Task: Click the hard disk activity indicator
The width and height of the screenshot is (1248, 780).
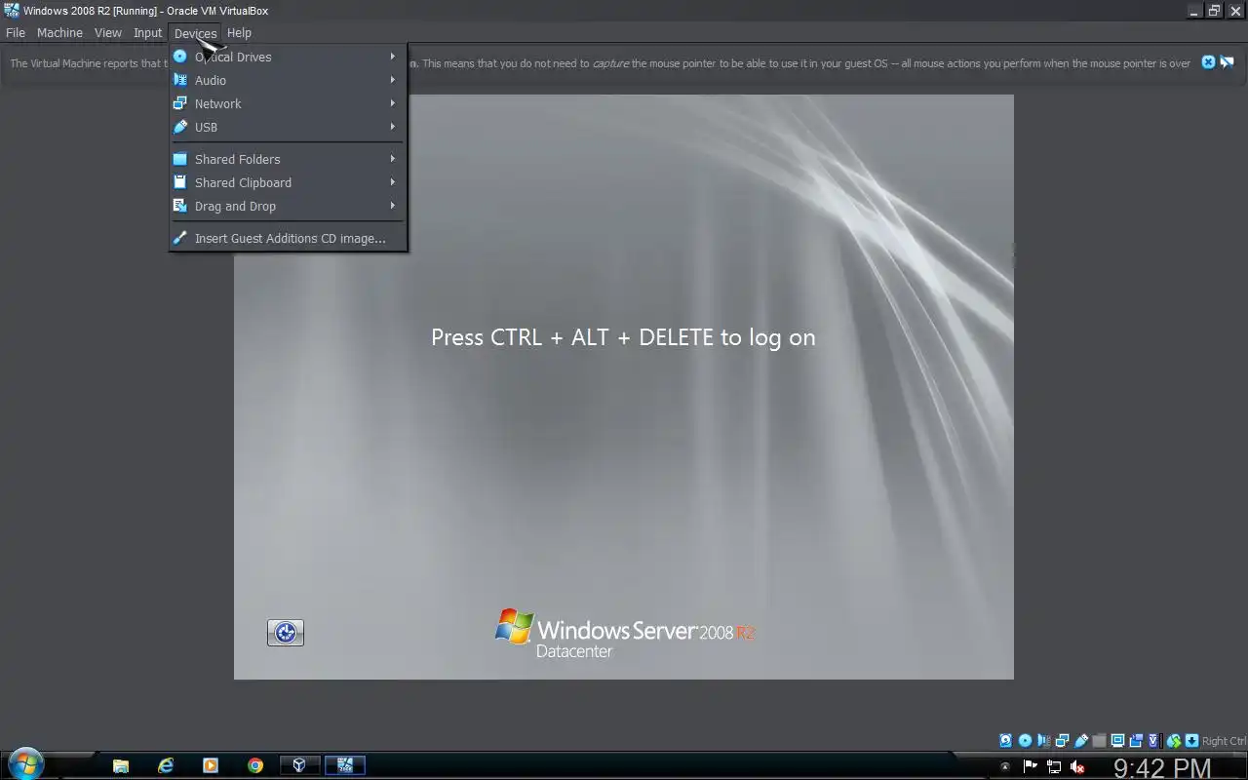Action: click(1006, 741)
